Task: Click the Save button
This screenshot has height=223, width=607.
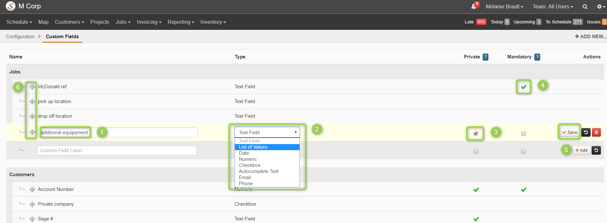Action: pyautogui.click(x=570, y=132)
